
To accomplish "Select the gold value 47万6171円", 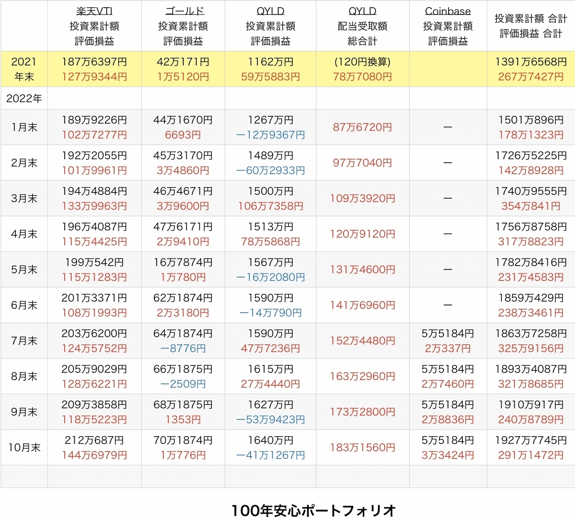I will tap(183, 227).
